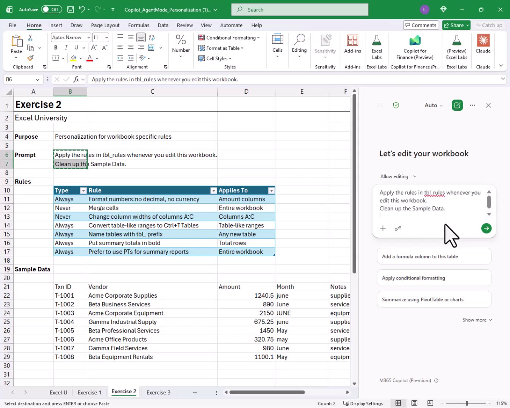Click the connector icon beside the plus
The height and width of the screenshot is (408, 510).
(x=398, y=228)
